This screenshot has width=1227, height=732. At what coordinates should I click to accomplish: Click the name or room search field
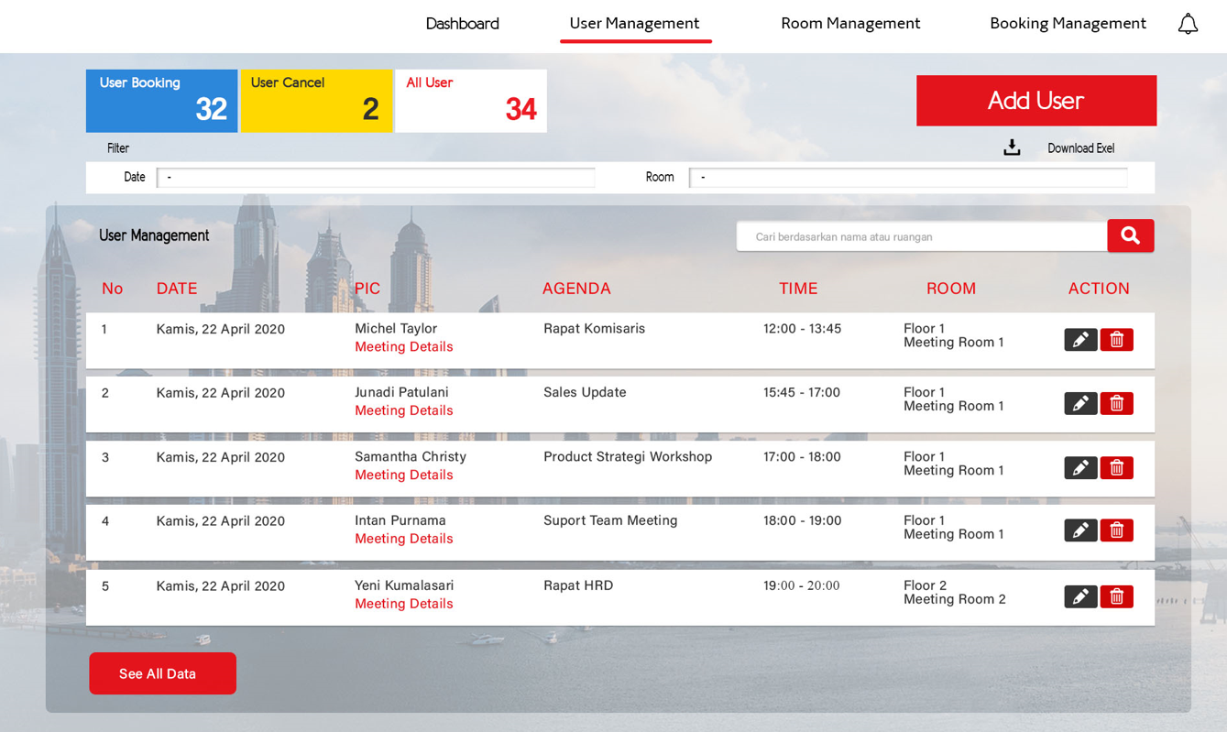point(921,236)
